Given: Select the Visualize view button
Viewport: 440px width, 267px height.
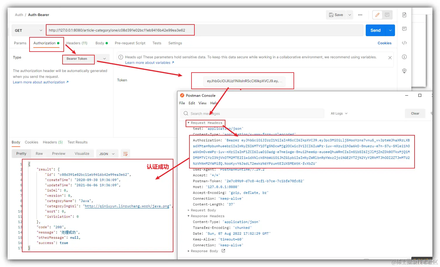Looking at the screenshot, I should [82, 154].
